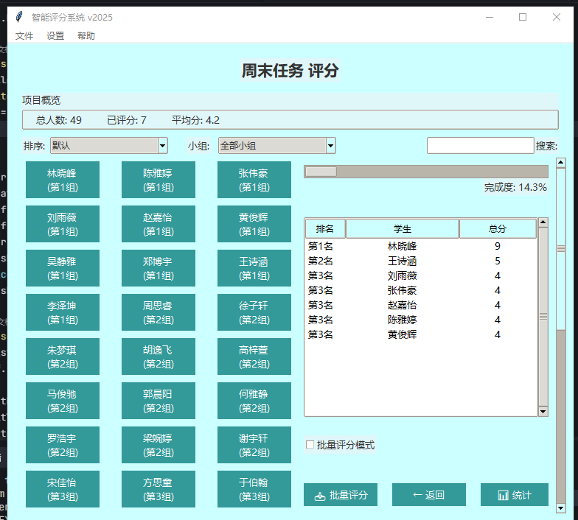Select student 方思童 (第3组) card
This screenshot has width=578, height=520.
[159, 489]
